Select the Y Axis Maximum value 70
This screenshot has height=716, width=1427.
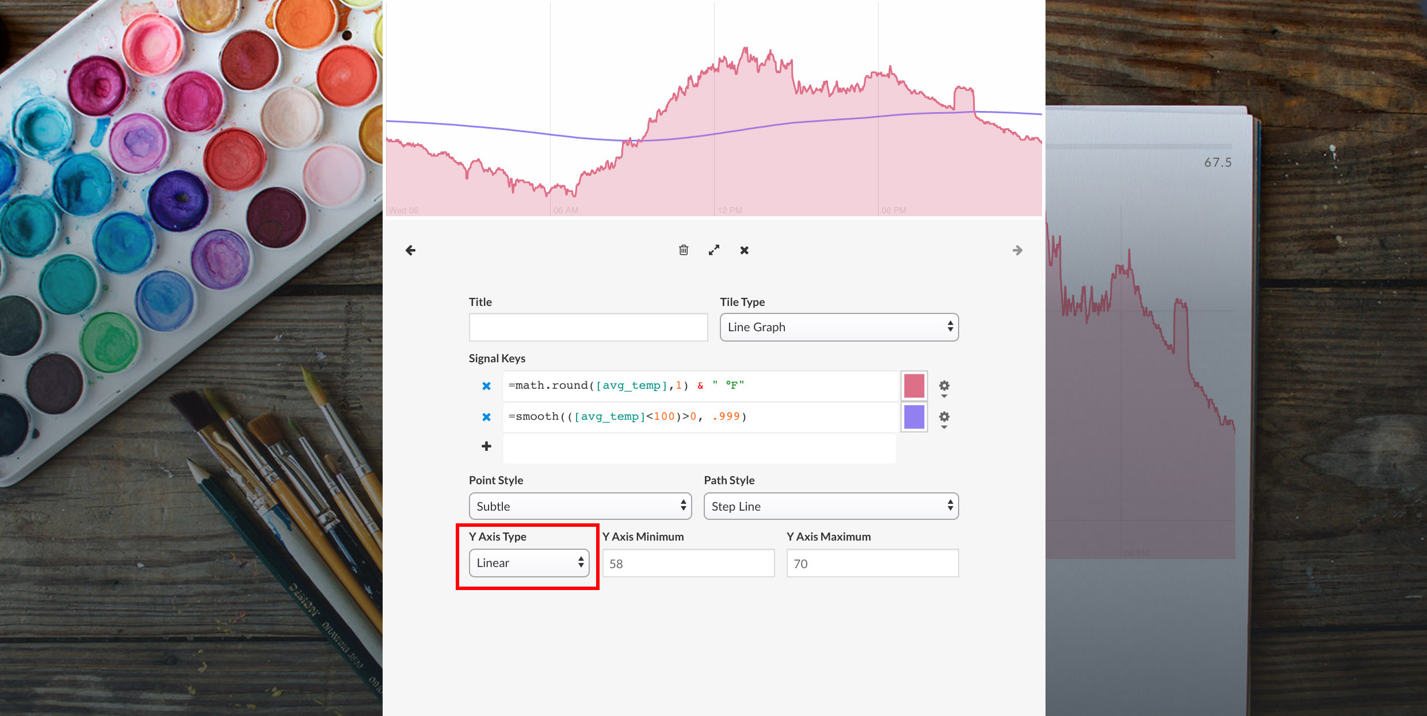871,563
